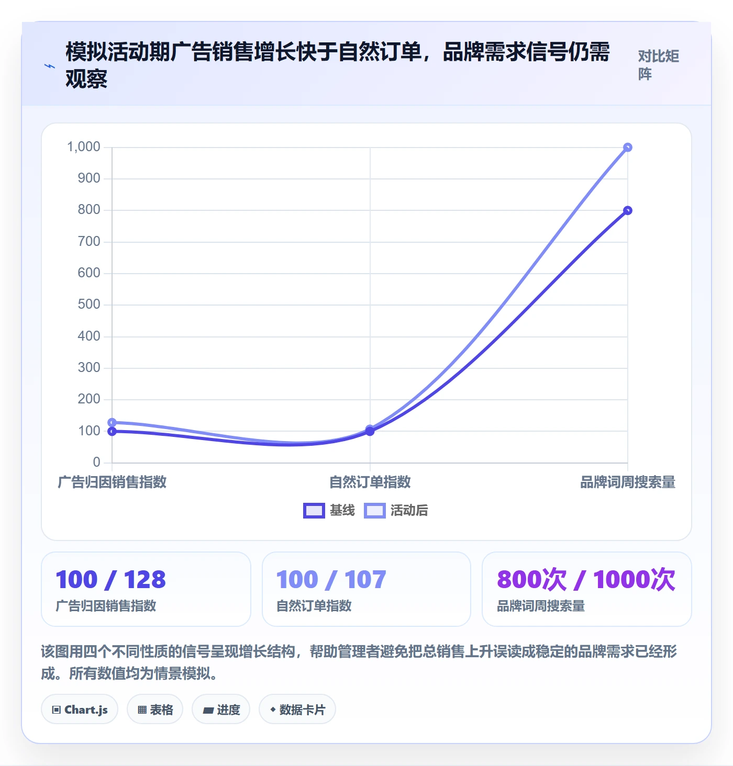The width and height of the screenshot is (733, 766).
Task: Click 基线 data point at 800
Action: 628,210
